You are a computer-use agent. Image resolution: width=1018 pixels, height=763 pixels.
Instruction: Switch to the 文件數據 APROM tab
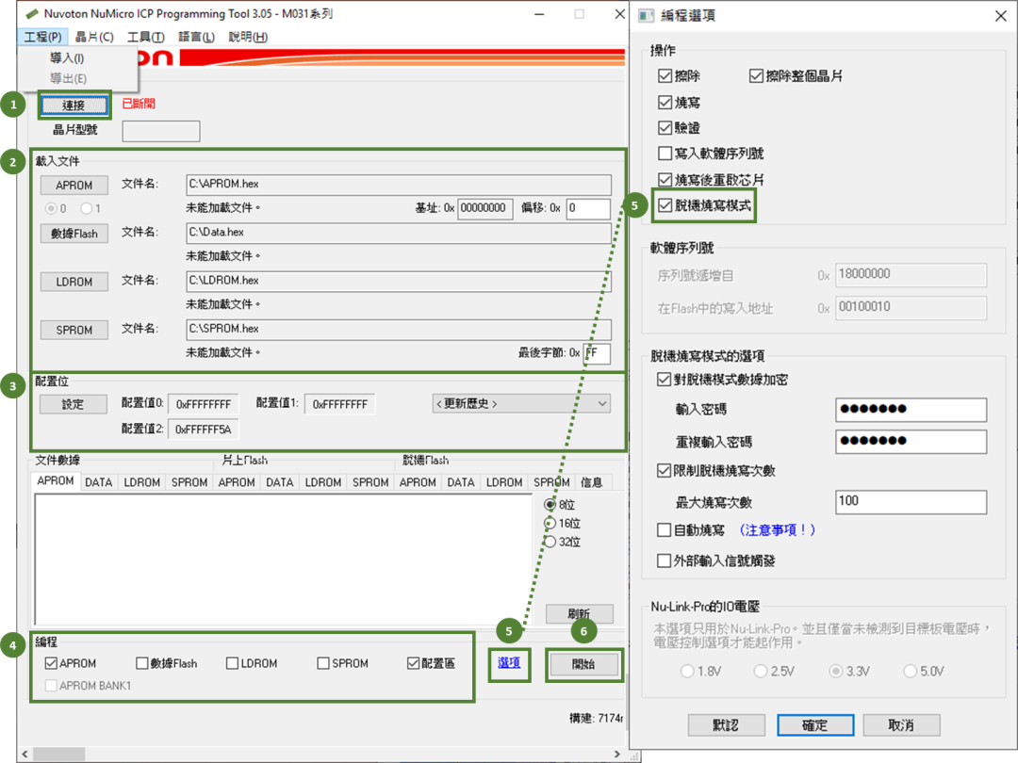pos(56,480)
